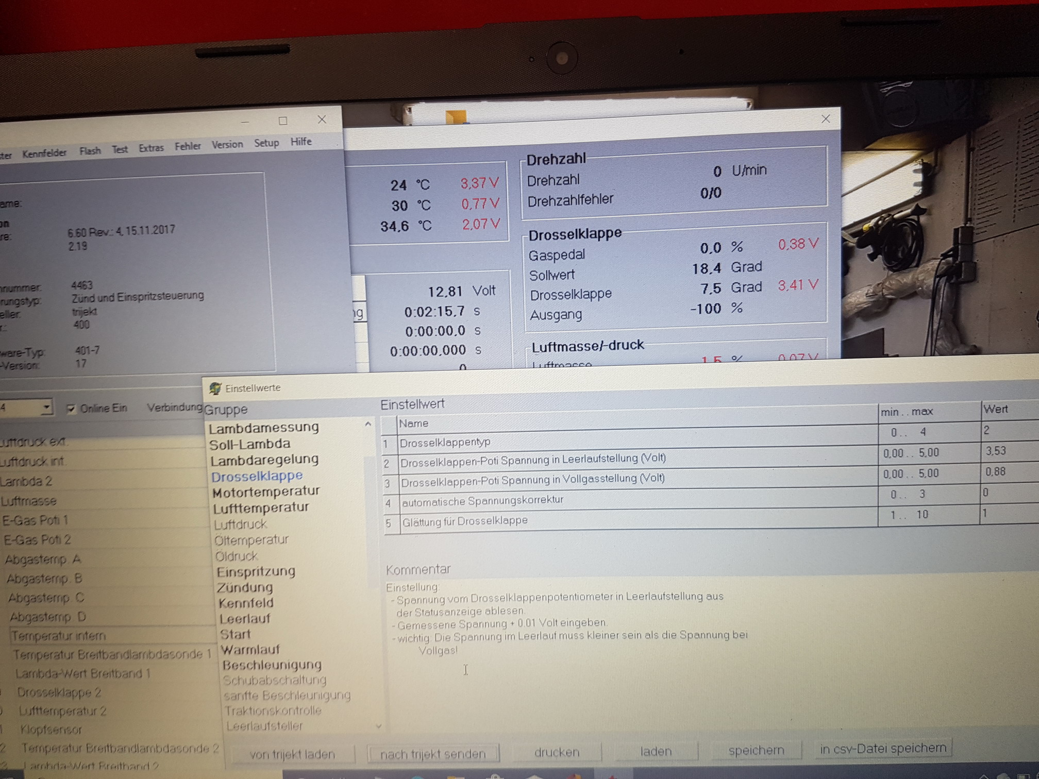
Task: Minimize the trijekt main window
Action: (245, 122)
